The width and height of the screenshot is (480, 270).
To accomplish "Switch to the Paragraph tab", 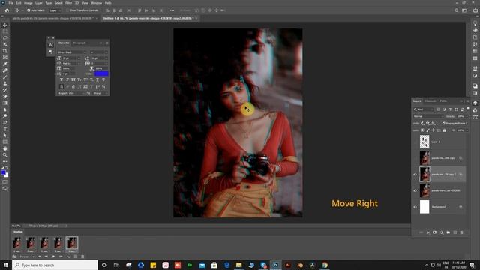I will point(79,43).
